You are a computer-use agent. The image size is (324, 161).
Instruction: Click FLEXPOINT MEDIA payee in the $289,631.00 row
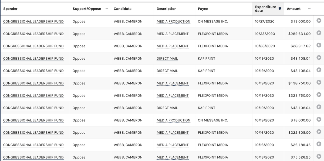pos(213,34)
